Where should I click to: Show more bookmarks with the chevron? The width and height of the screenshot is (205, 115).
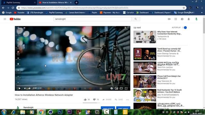pyautogui.click(x=202, y=12)
